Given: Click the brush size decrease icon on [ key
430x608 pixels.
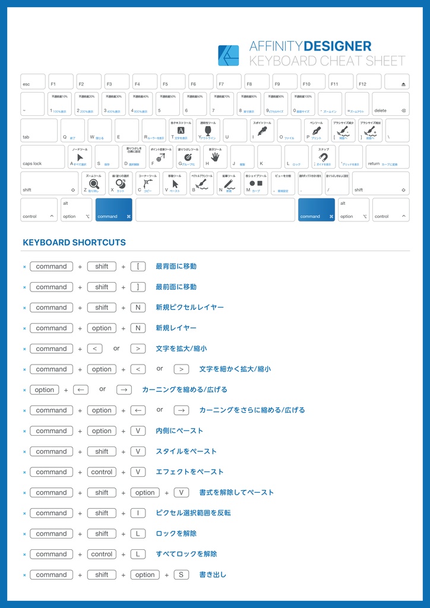Looking at the screenshot, I should click(343, 131).
